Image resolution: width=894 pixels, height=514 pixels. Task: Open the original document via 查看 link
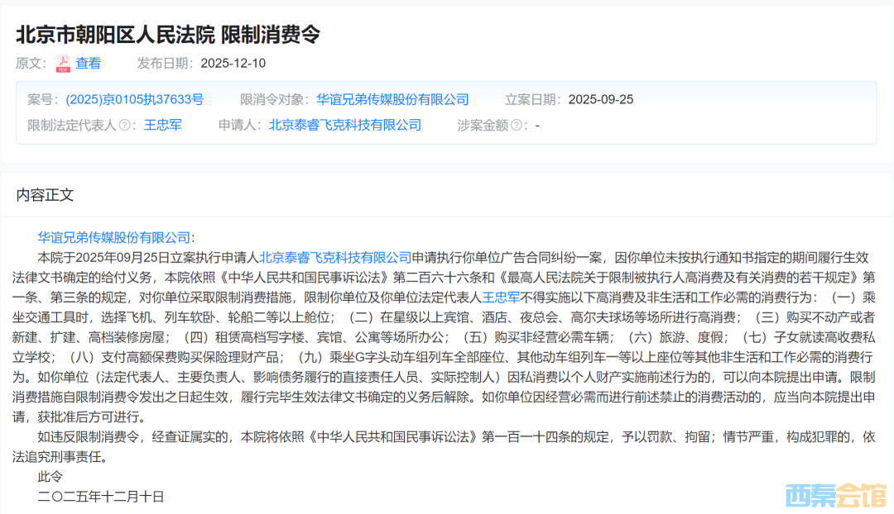tap(89, 63)
